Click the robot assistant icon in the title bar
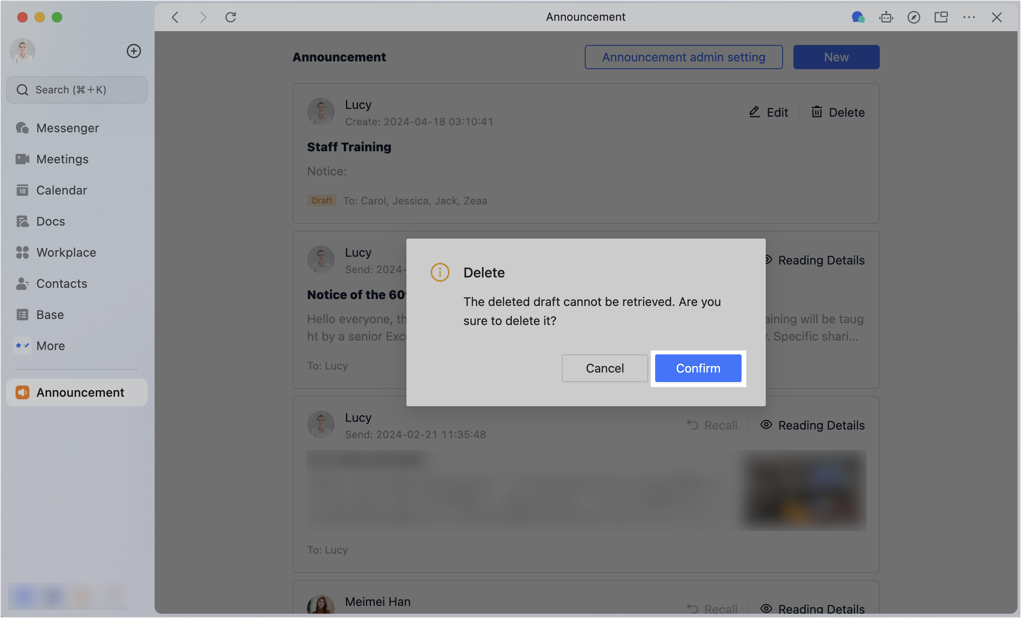 coord(886,17)
